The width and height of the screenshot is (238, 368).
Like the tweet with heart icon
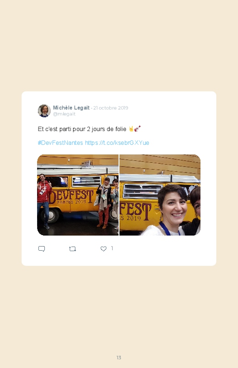coord(103,249)
